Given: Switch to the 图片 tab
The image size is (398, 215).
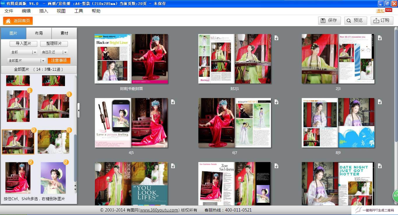Looking at the screenshot, I should tap(13, 33).
